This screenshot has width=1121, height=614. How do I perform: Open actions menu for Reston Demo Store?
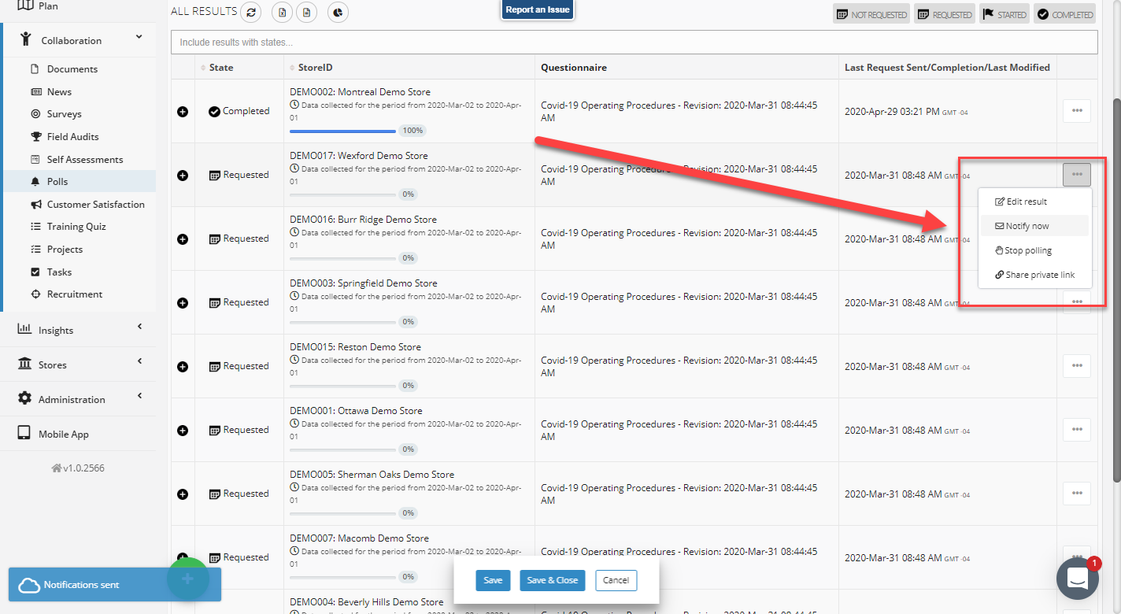point(1077,366)
